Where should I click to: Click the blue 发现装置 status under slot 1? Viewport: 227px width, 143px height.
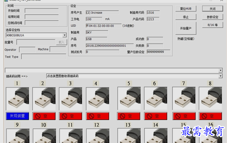18,116
